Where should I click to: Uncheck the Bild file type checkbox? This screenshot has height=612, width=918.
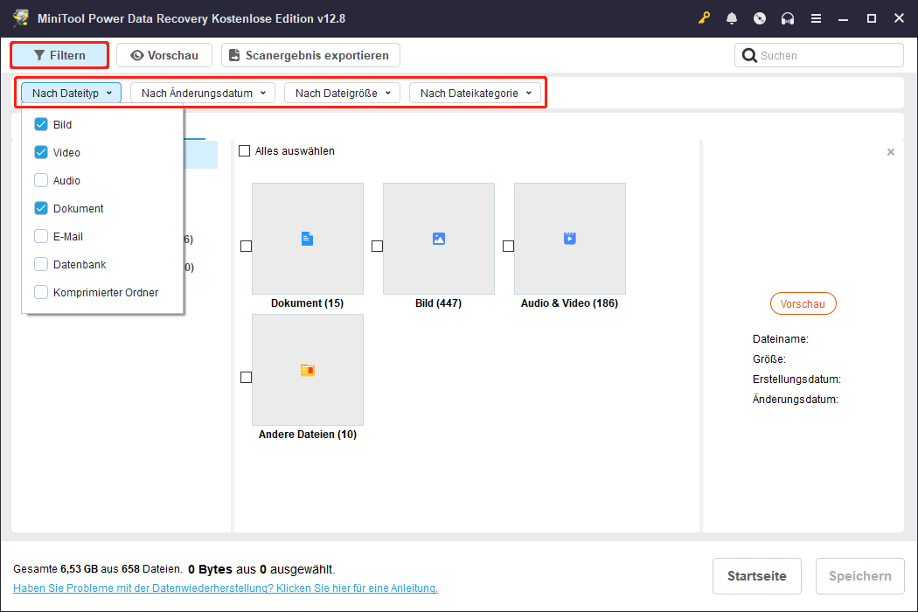(x=41, y=124)
